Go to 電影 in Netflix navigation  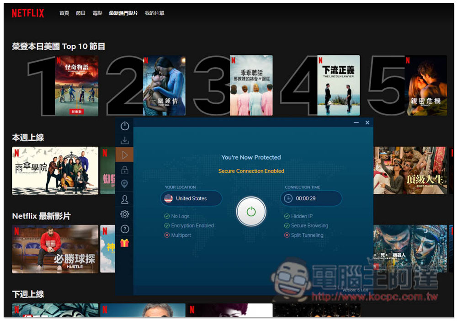click(97, 13)
